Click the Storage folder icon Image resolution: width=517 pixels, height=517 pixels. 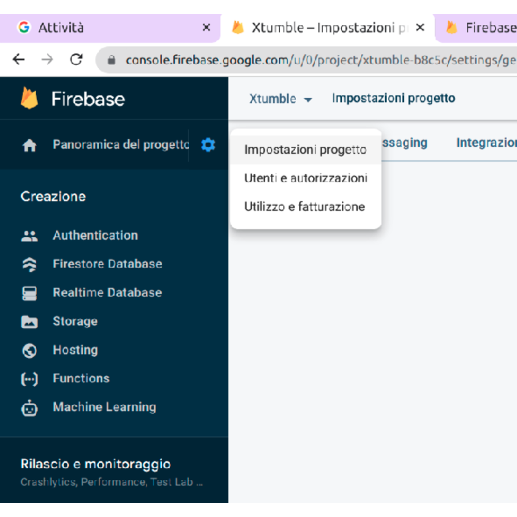tap(29, 322)
